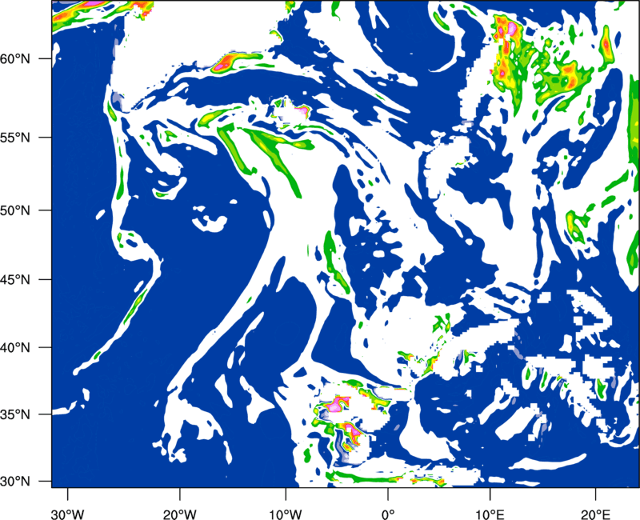
Task: Click the 35°N latitude label
Action: click(15, 414)
